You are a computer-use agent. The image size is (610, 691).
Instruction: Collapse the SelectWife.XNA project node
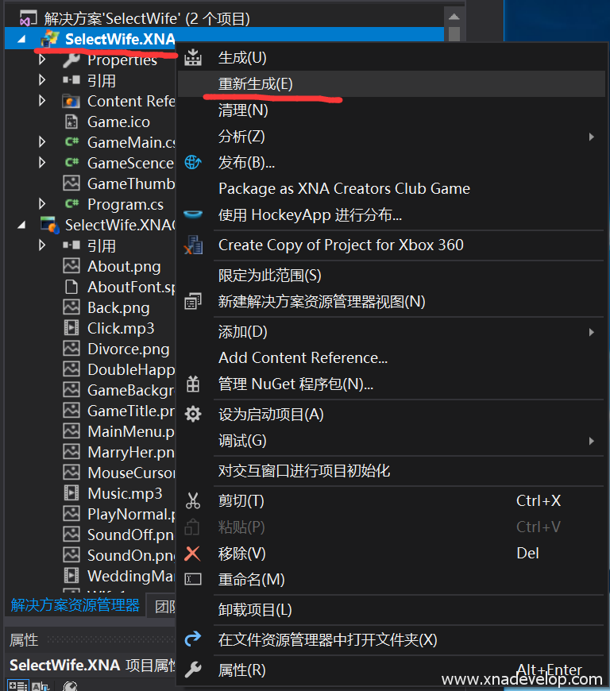21,39
